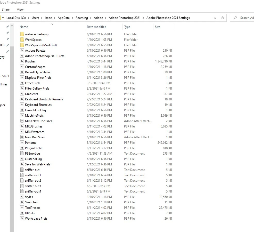The height and width of the screenshot is (232, 254).
Task: Click the Swatches file icon
Action: 22,202
